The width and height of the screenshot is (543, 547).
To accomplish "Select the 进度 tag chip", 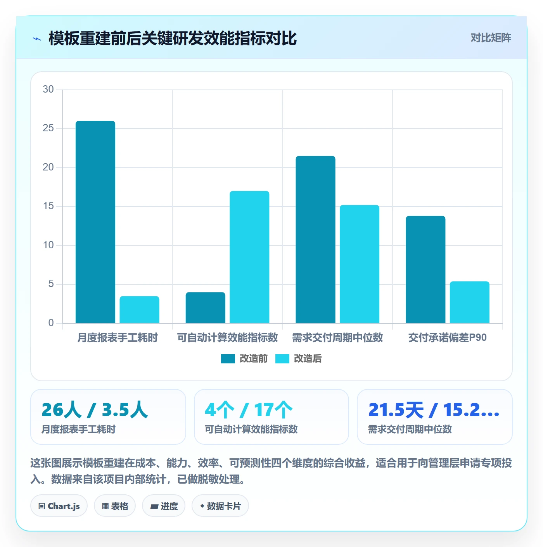I will (x=164, y=506).
